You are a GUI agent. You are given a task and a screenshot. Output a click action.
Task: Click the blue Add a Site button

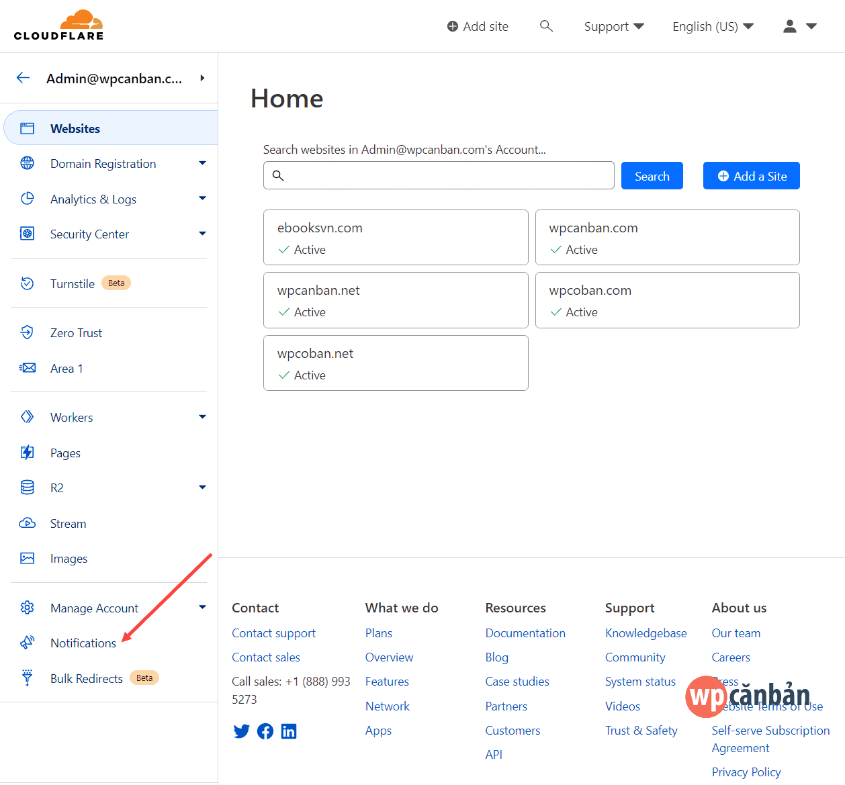(x=751, y=176)
